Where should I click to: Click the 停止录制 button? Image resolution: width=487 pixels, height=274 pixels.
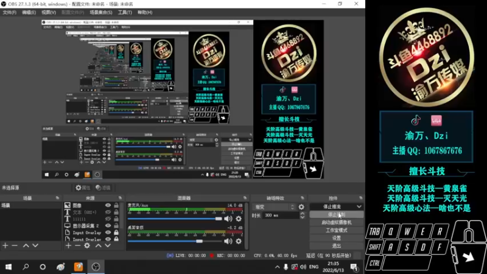(x=337, y=215)
